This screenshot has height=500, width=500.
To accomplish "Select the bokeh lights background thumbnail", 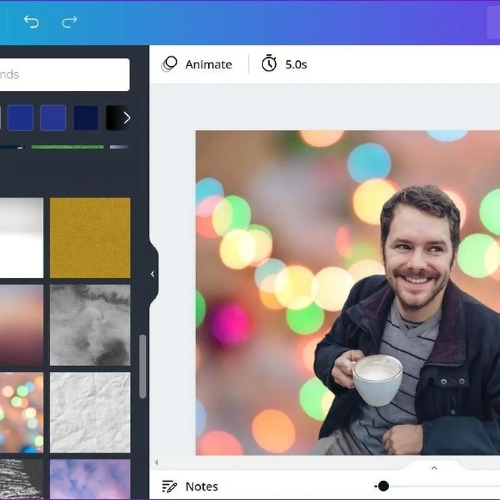I will 22,412.
